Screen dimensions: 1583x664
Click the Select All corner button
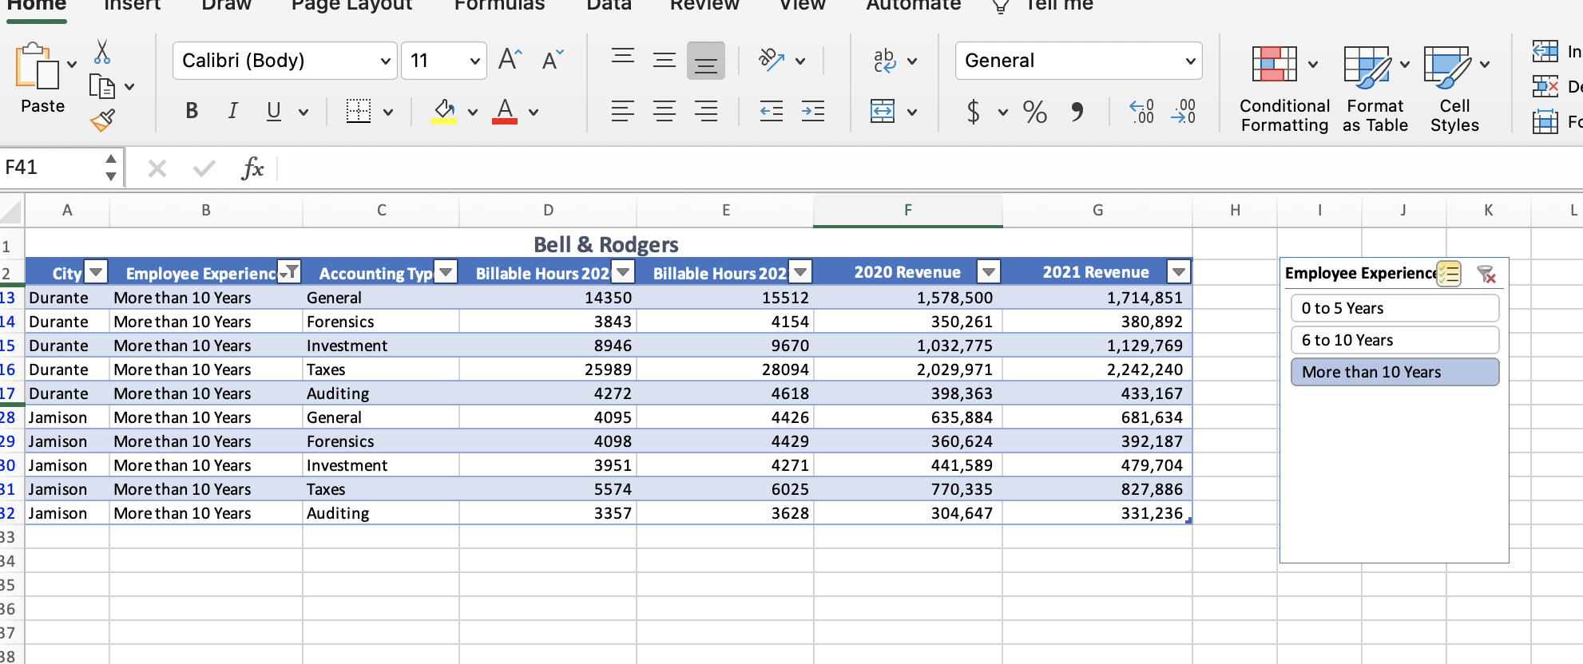coord(11,211)
